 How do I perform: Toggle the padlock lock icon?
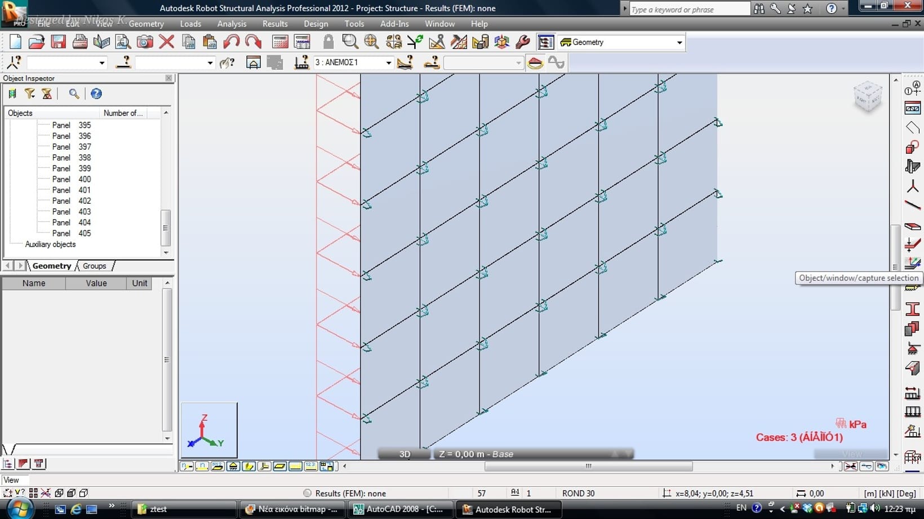328,42
